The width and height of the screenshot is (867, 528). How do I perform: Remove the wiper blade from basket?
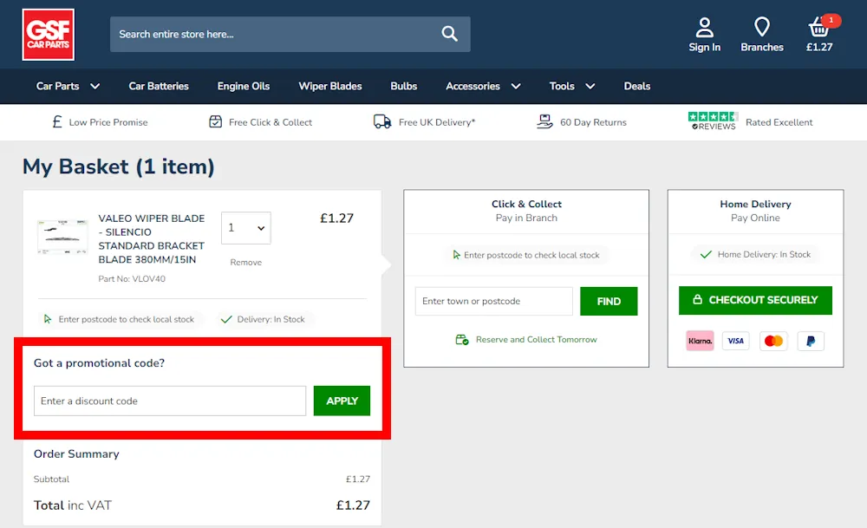tap(246, 262)
